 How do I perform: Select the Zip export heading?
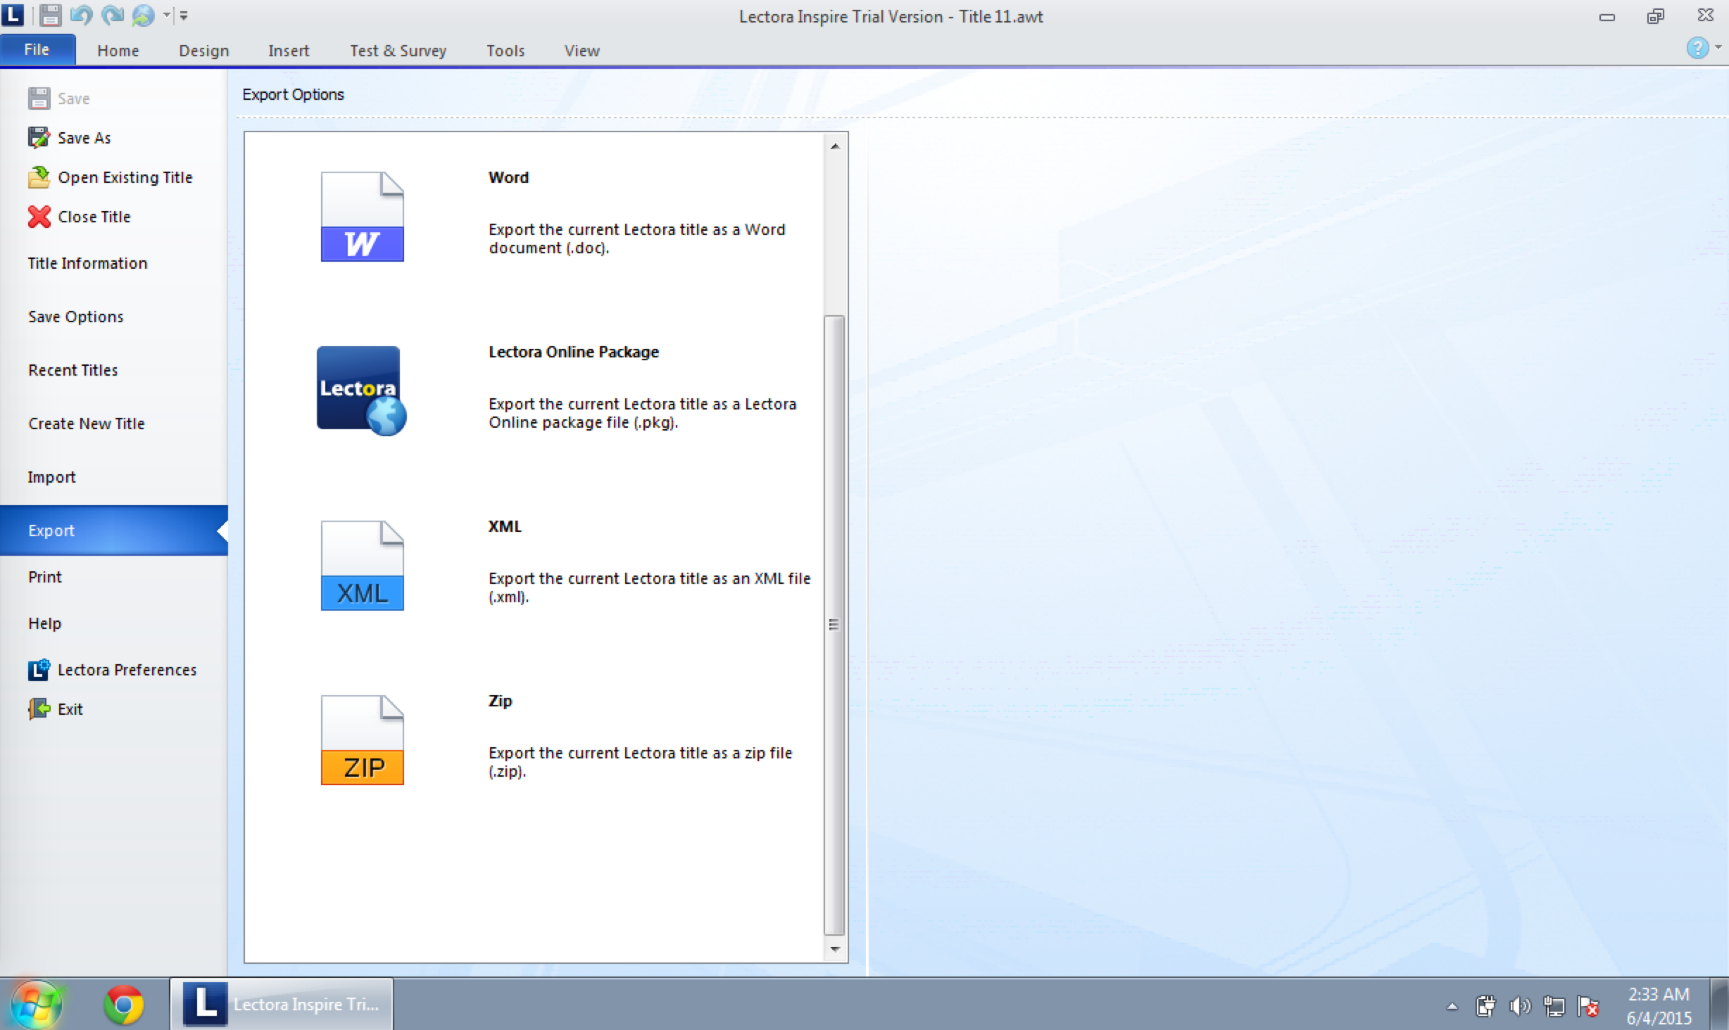coord(500,701)
